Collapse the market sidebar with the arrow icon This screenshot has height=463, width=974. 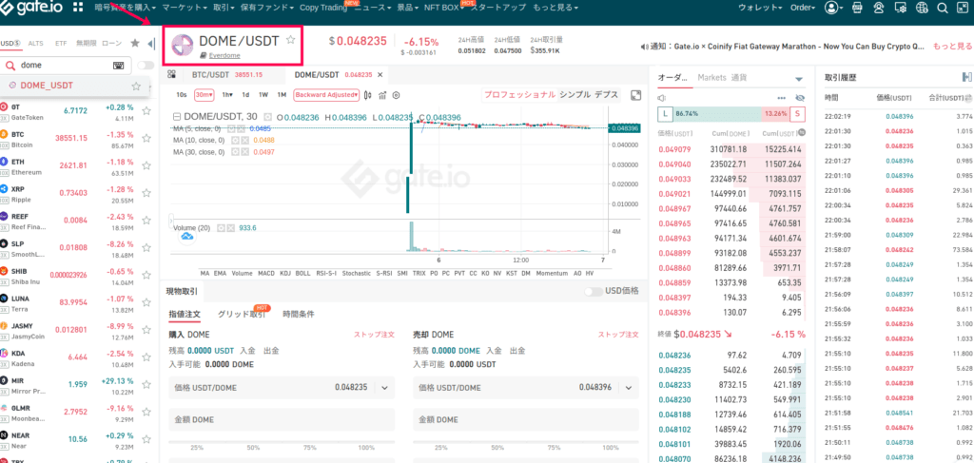click(151, 44)
